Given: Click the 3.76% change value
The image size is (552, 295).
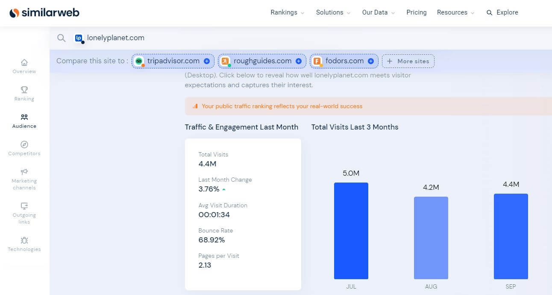Looking at the screenshot, I should pyautogui.click(x=209, y=189).
